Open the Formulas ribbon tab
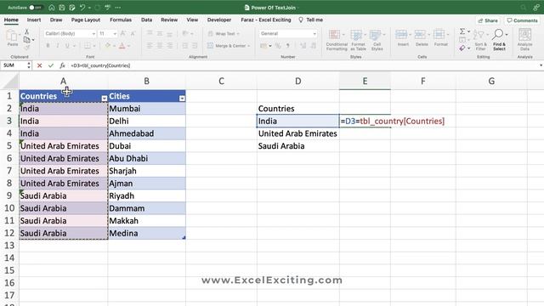The width and height of the screenshot is (544, 306). [121, 20]
